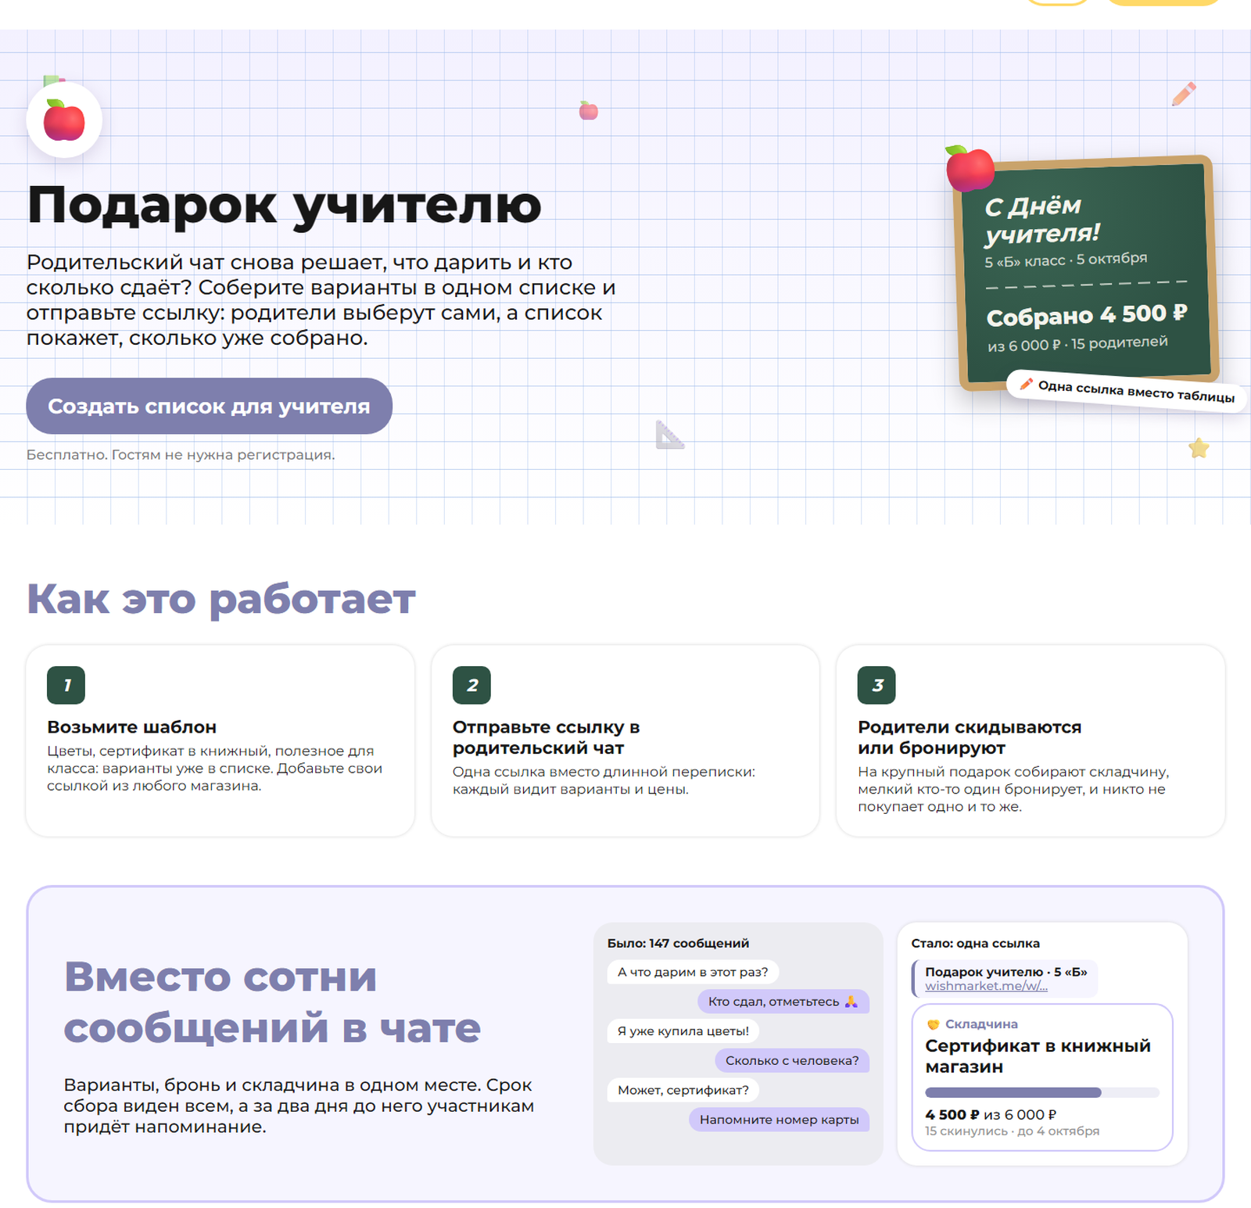Click the 'Как это работает' heading

point(221,600)
